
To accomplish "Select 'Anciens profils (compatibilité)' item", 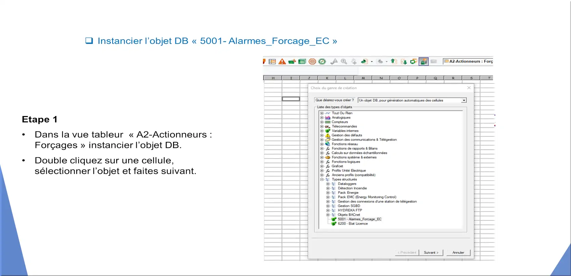I will [x=353, y=175].
